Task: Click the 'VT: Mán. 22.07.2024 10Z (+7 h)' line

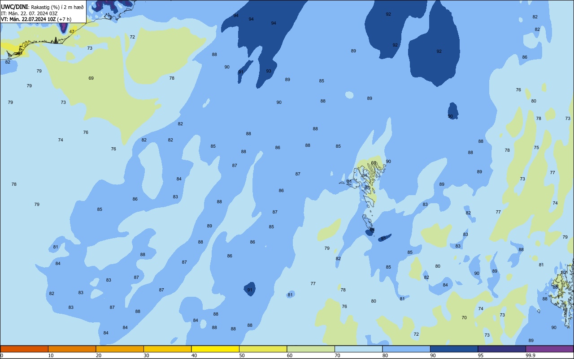Action: (x=36, y=19)
